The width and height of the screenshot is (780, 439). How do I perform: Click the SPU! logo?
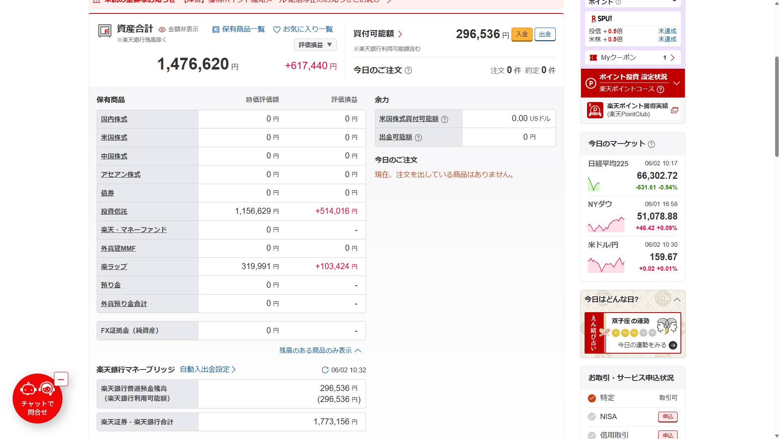[x=601, y=19]
